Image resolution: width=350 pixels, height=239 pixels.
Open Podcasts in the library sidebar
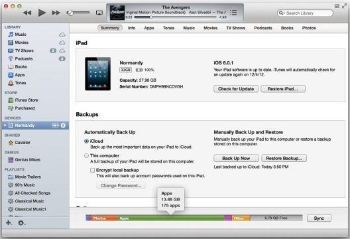[x=24, y=58]
